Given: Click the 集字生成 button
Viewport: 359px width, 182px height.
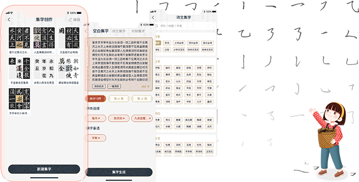Looking at the screenshot, I should coord(119,172).
